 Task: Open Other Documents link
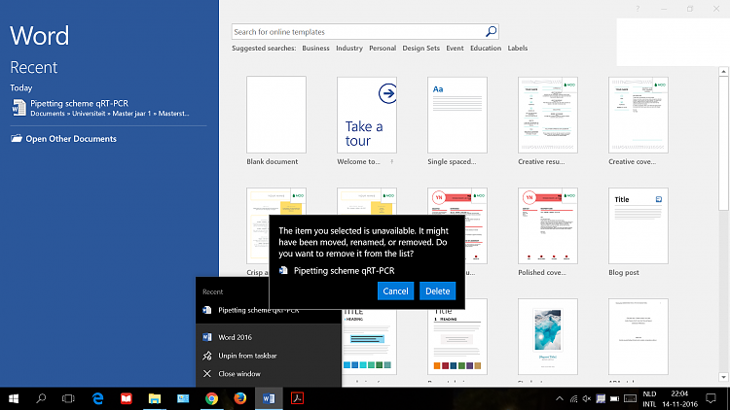70,139
